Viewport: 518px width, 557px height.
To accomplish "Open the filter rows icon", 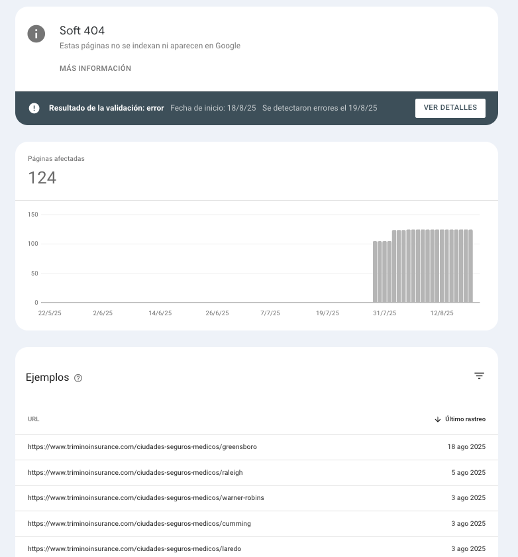I will coord(480,376).
